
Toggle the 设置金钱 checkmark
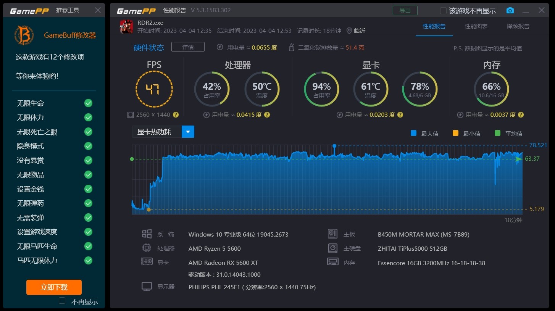(88, 189)
